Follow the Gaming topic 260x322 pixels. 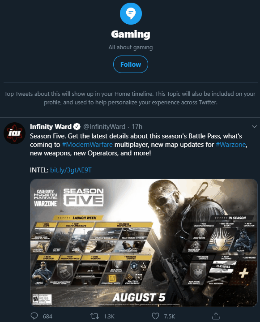(131, 64)
